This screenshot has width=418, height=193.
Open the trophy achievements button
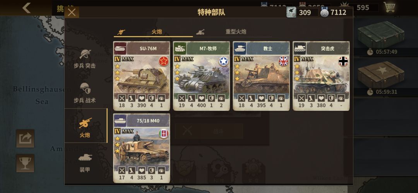tap(25, 163)
